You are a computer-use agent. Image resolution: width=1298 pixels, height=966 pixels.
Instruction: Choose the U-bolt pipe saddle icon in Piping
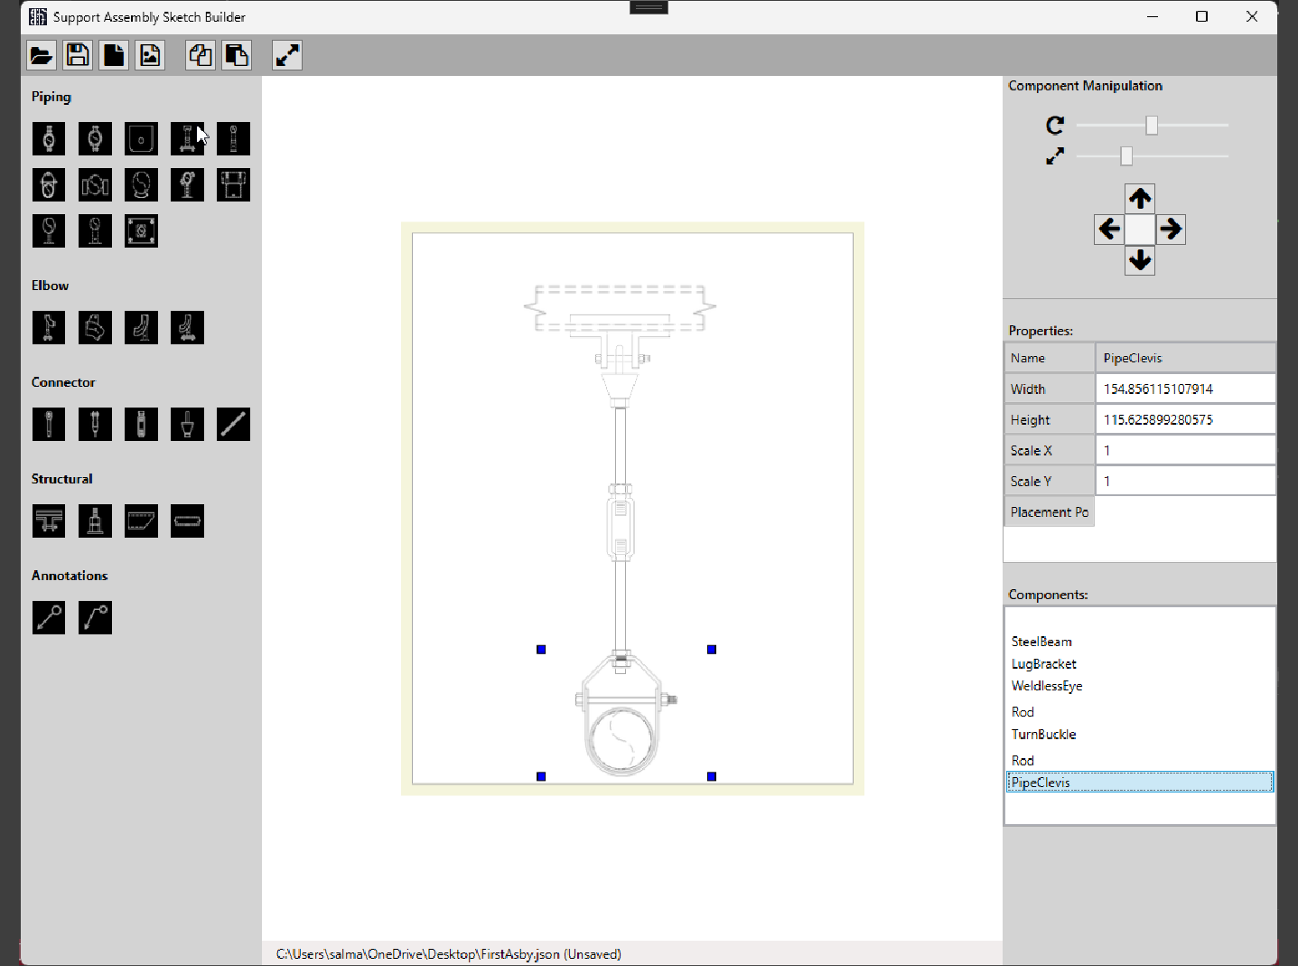click(x=141, y=185)
